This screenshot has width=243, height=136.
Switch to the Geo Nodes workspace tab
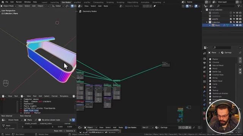(66, 2)
